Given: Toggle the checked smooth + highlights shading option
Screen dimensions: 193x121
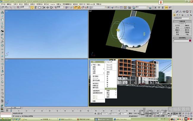Looking at the screenshot, I should [x=97, y=65].
